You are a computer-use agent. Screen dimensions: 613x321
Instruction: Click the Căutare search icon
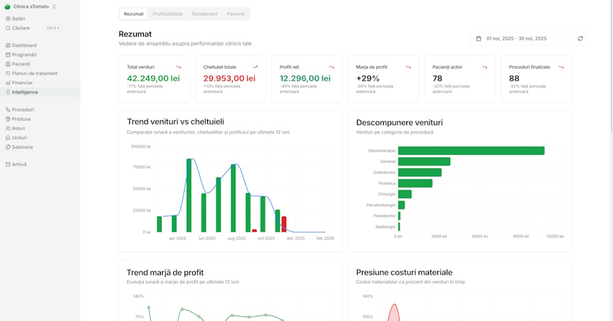[8, 28]
